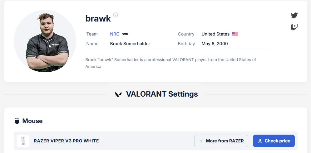The height and width of the screenshot is (153, 311).
Task: Open brawk's Twitch channel icon
Action: pos(294,27)
